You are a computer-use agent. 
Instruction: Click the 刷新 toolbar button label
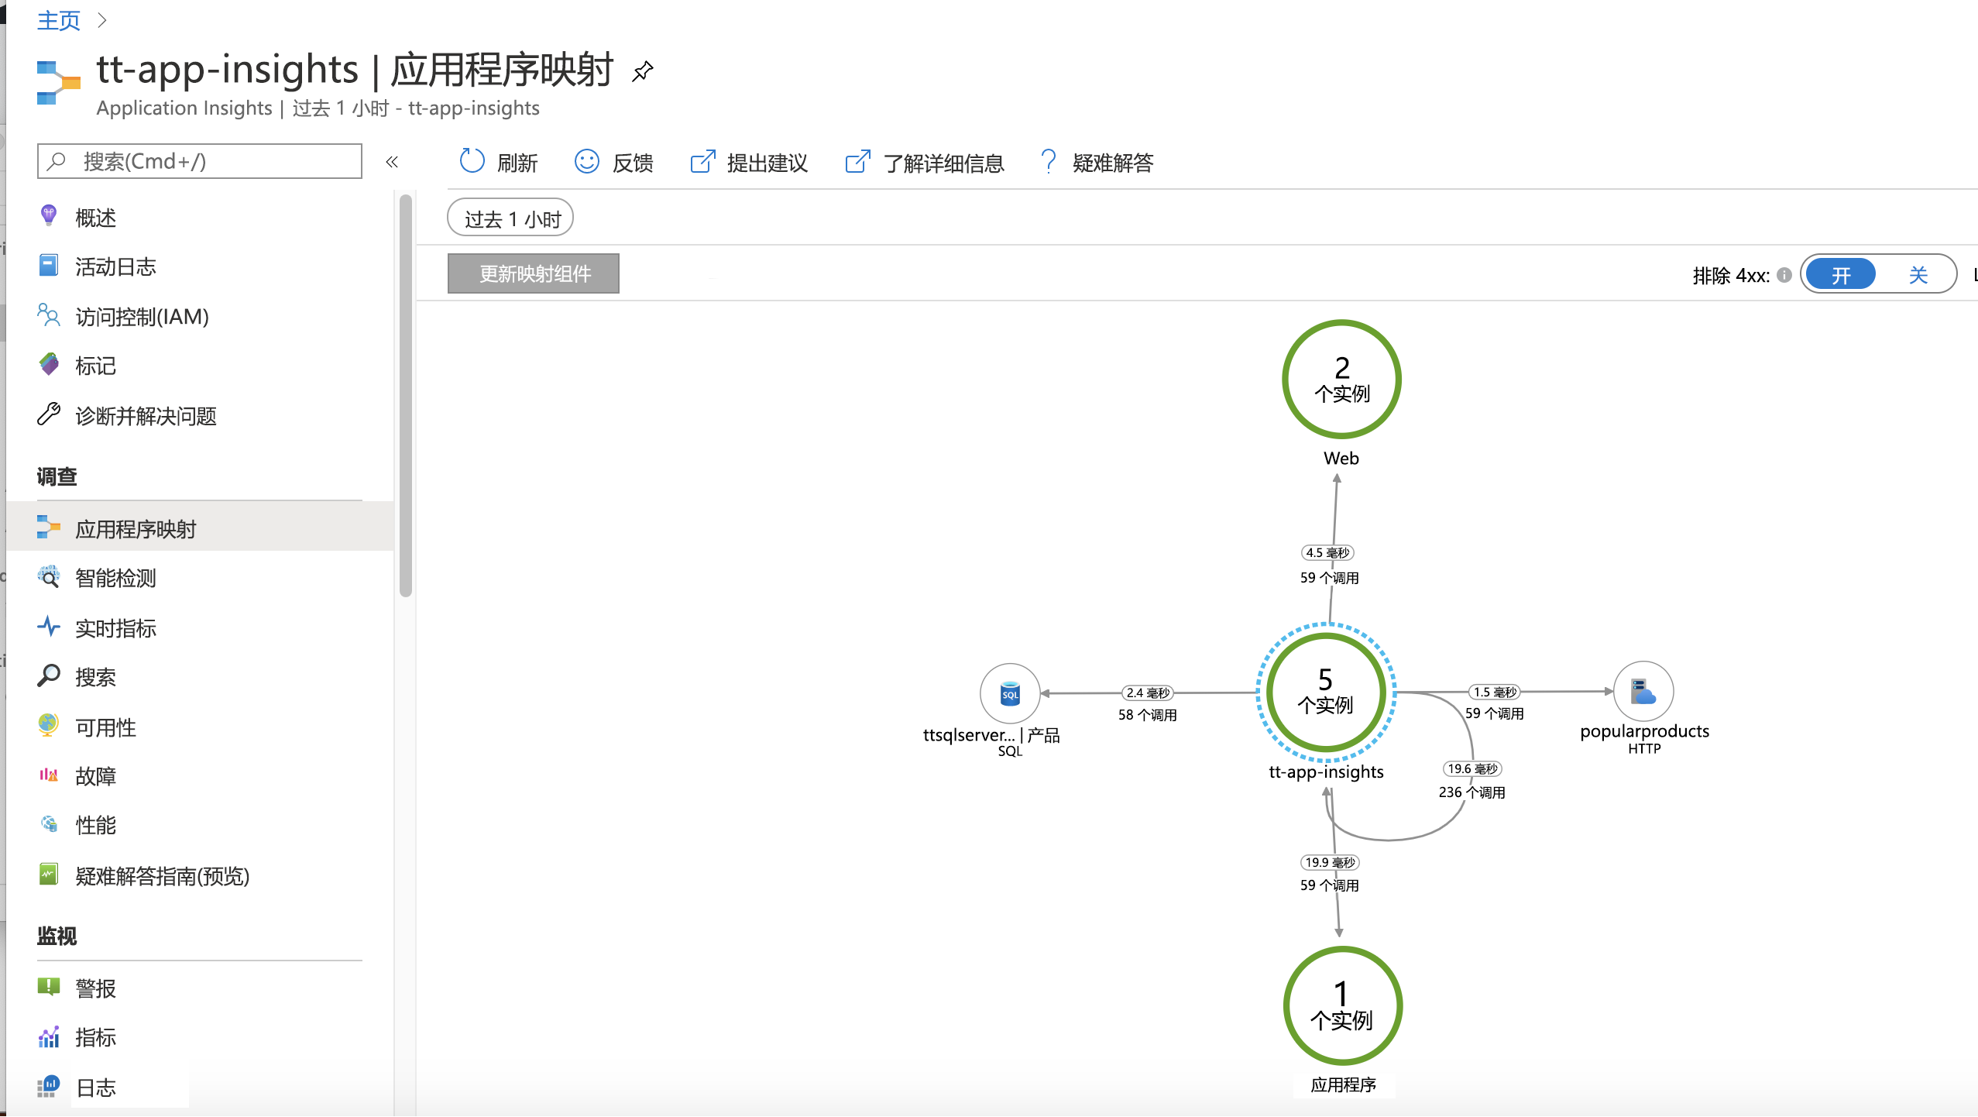[x=517, y=163]
